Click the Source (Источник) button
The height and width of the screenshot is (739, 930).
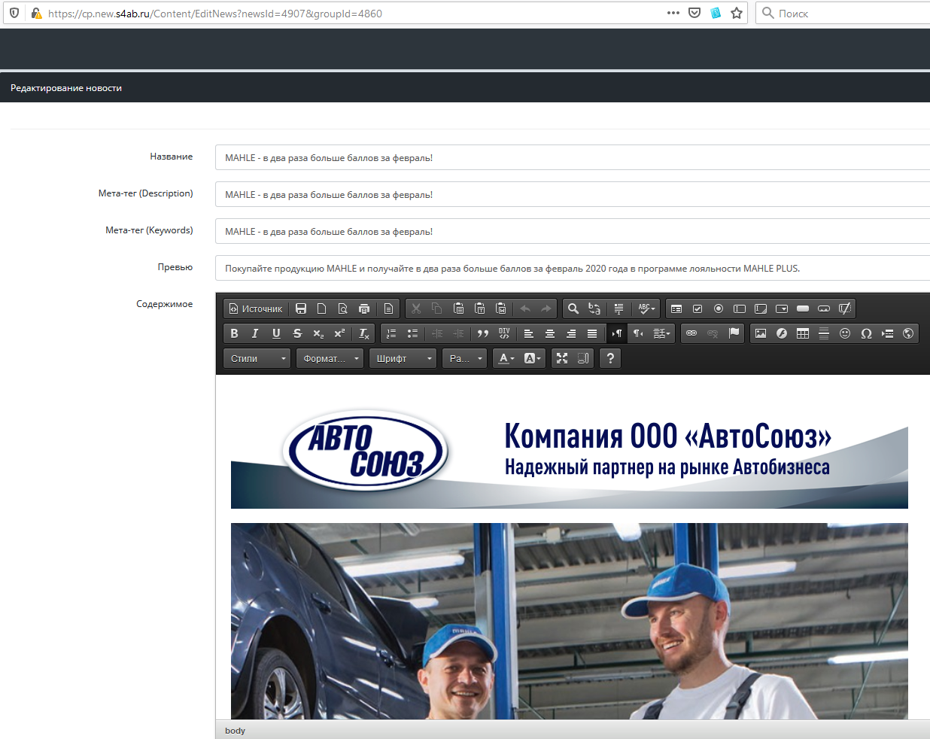pos(256,309)
